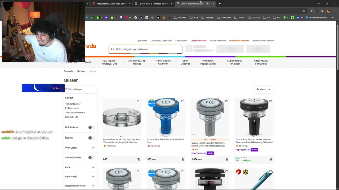339x190 pixels.
Task: Favorite the Quasar Raas Yedek Cam product
Action: click(138, 101)
